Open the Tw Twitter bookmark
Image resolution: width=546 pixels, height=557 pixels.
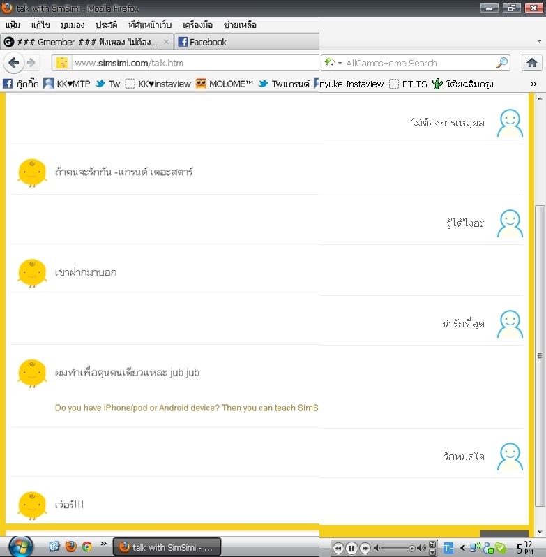click(x=108, y=84)
